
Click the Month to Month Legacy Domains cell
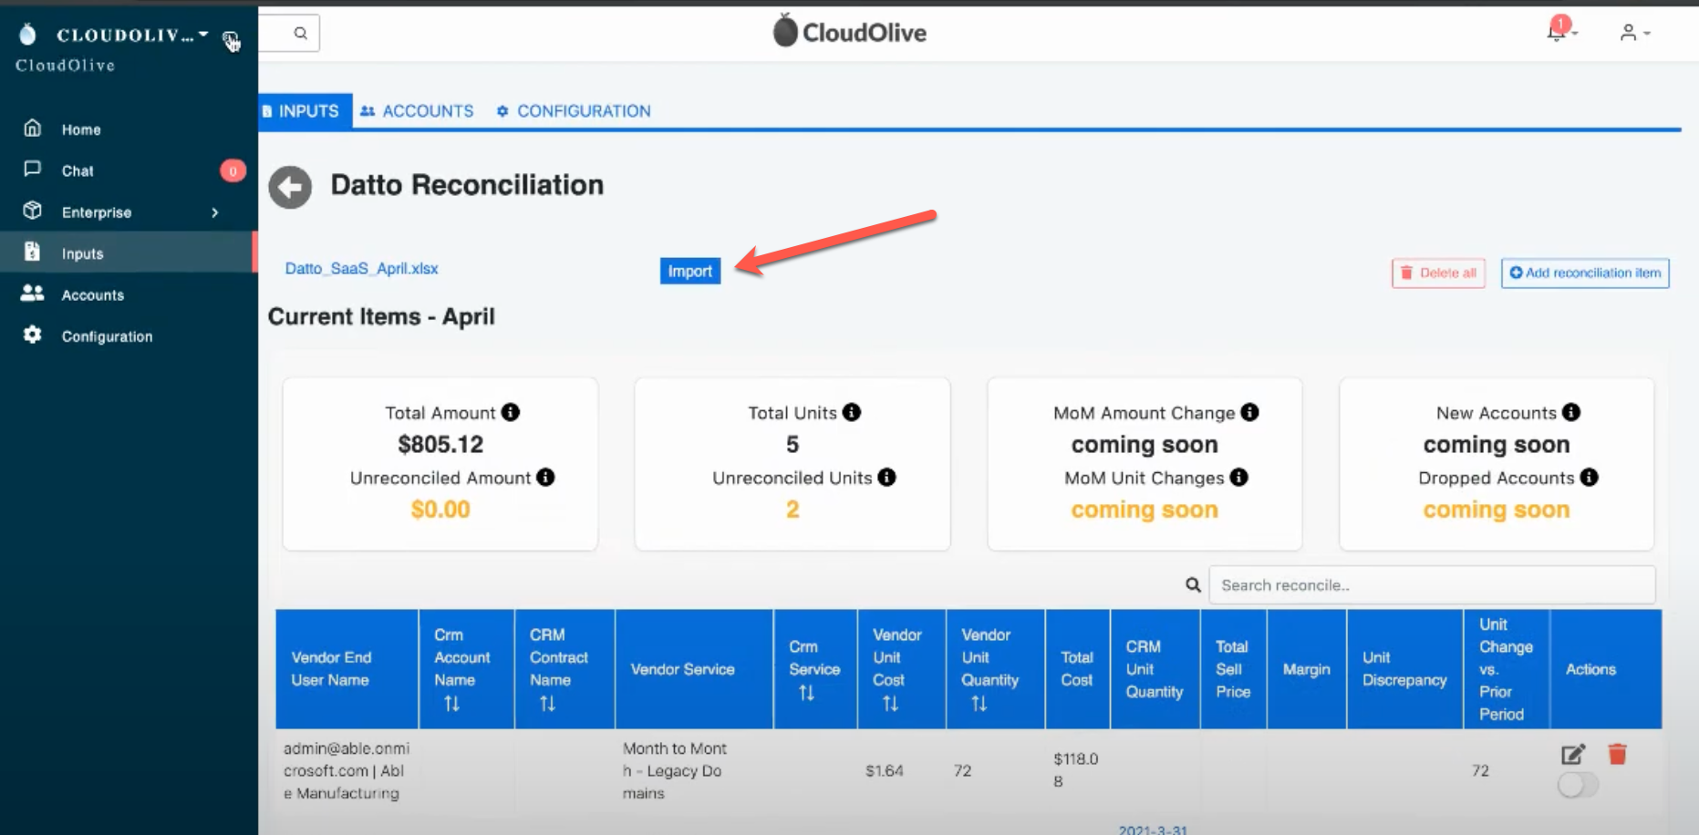pyautogui.click(x=674, y=770)
